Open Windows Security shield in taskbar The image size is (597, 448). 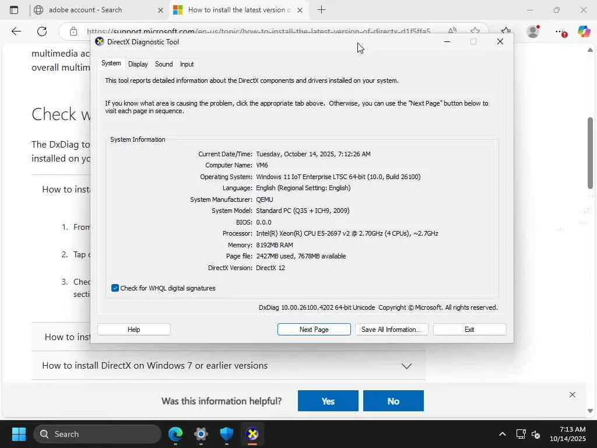[227, 434]
